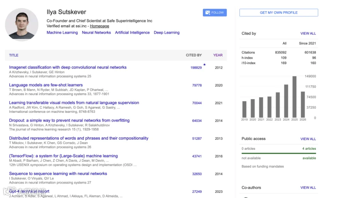Visit the Homepage link
The image size is (351, 198).
pos(99,26)
